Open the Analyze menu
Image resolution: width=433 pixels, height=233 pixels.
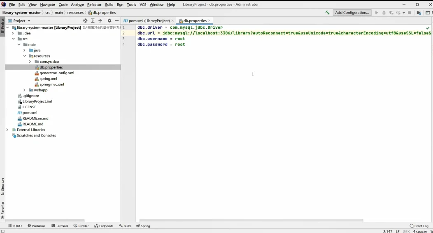point(77,5)
